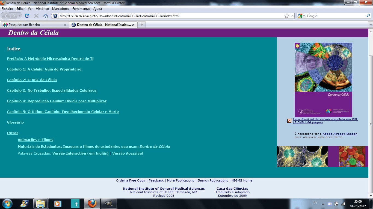The image size is (373, 209).
Task: Follow the Adobe Acrobat Reader link
Action: click(x=340, y=134)
